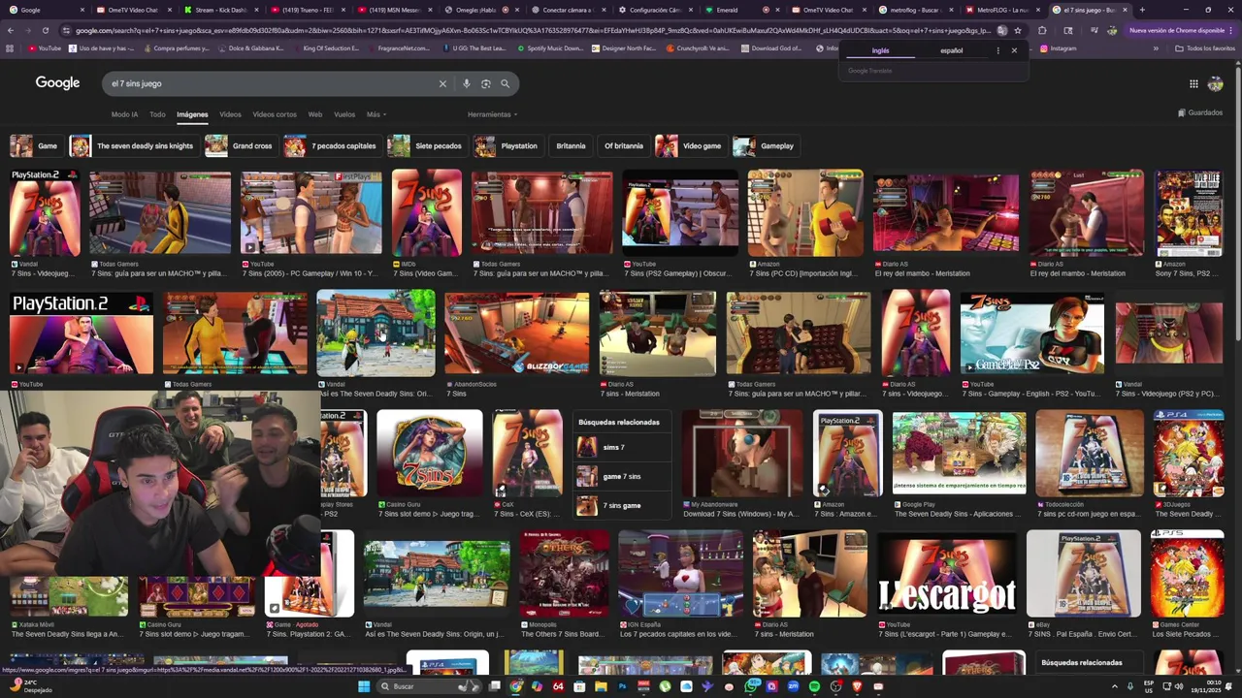Image resolution: width=1242 pixels, height=698 pixels.
Task: Clear the Google search box text
Action: pyautogui.click(x=442, y=83)
